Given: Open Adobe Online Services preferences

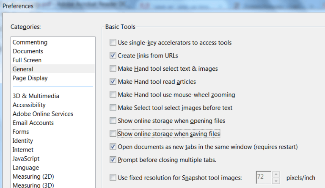Looking at the screenshot, I should click(43, 114).
